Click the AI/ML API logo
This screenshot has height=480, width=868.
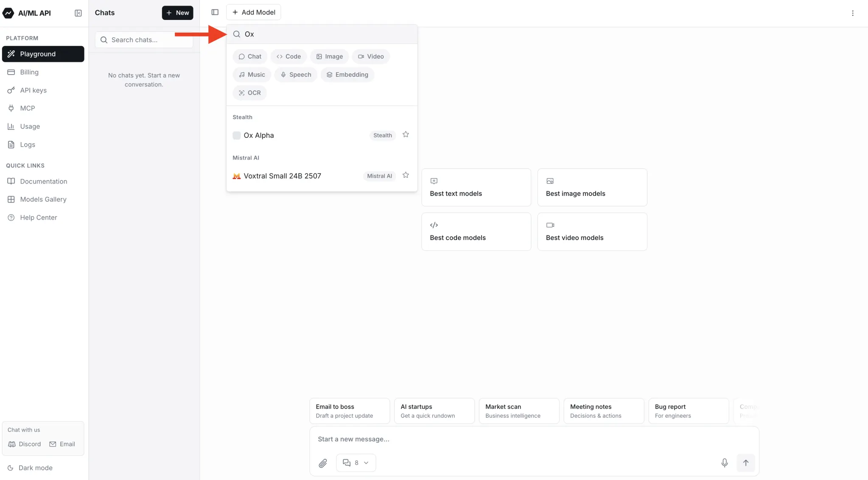click(27, 13)
